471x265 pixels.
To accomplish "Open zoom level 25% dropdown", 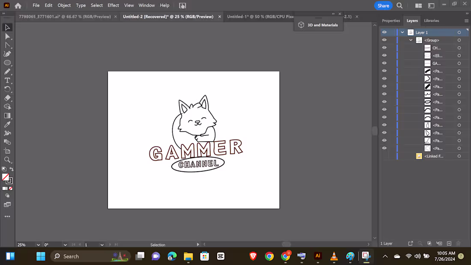I will tap(38, 245).
